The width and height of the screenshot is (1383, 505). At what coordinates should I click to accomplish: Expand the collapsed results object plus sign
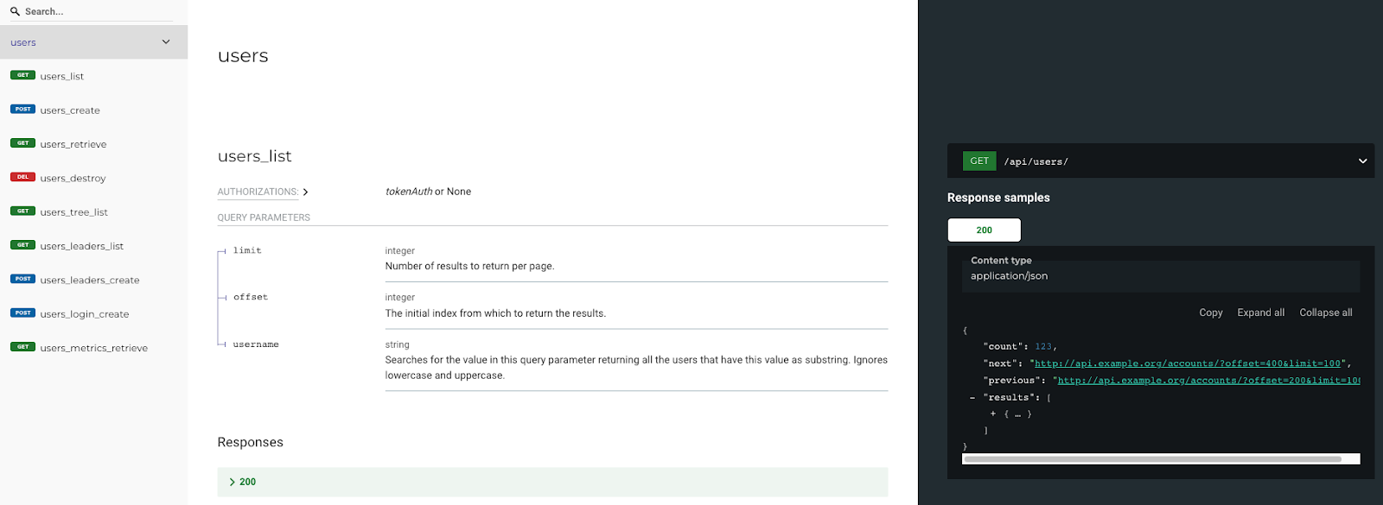pos(992,414)
